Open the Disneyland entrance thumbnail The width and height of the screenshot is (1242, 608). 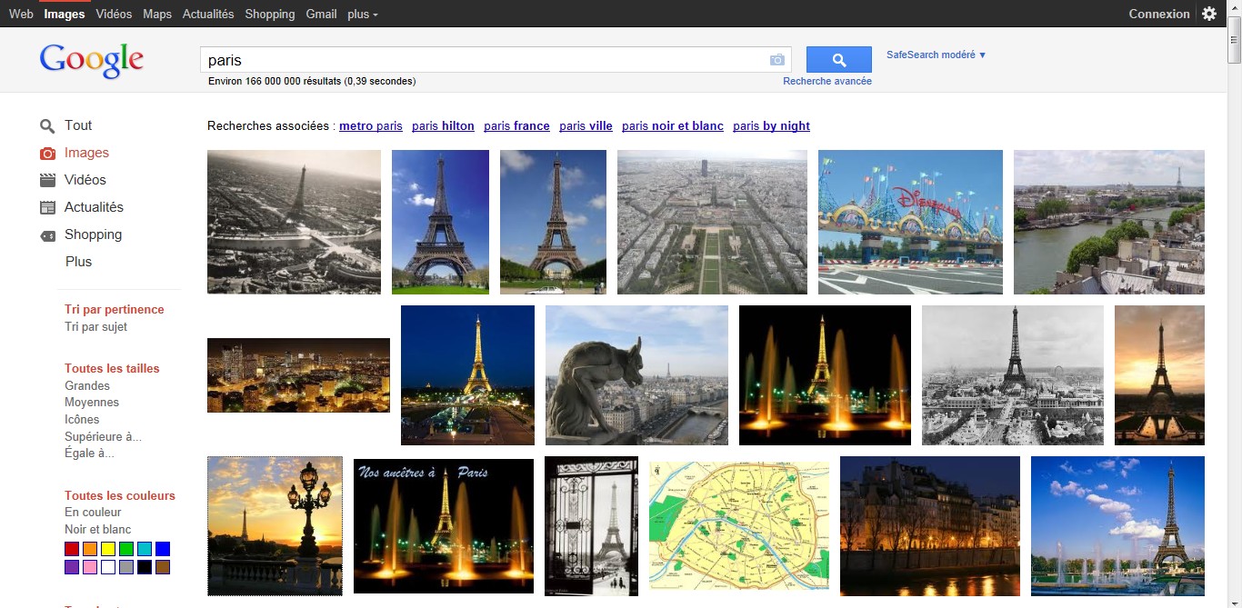click(x=910, y=222)
